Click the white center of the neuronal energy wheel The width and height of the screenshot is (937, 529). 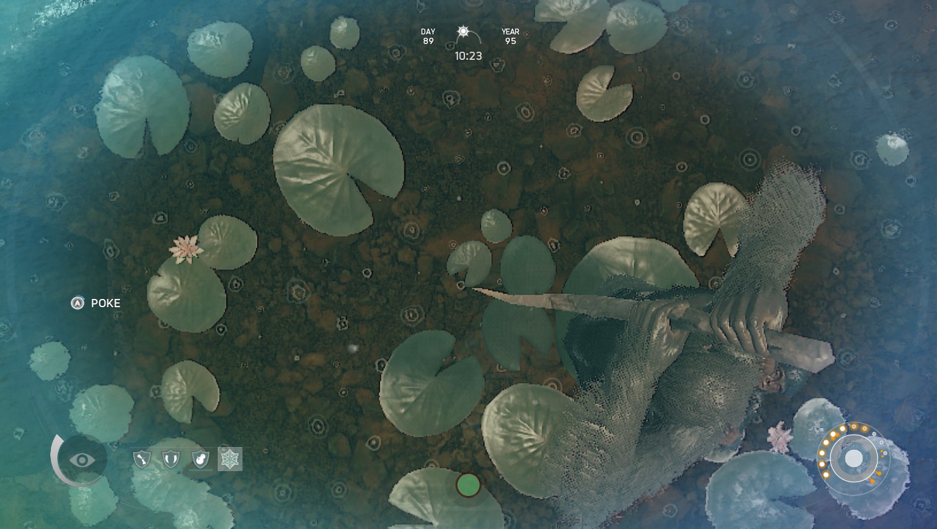854,459
